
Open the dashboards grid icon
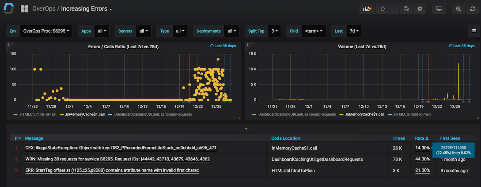pyautogui.click(x=25, y=9)
